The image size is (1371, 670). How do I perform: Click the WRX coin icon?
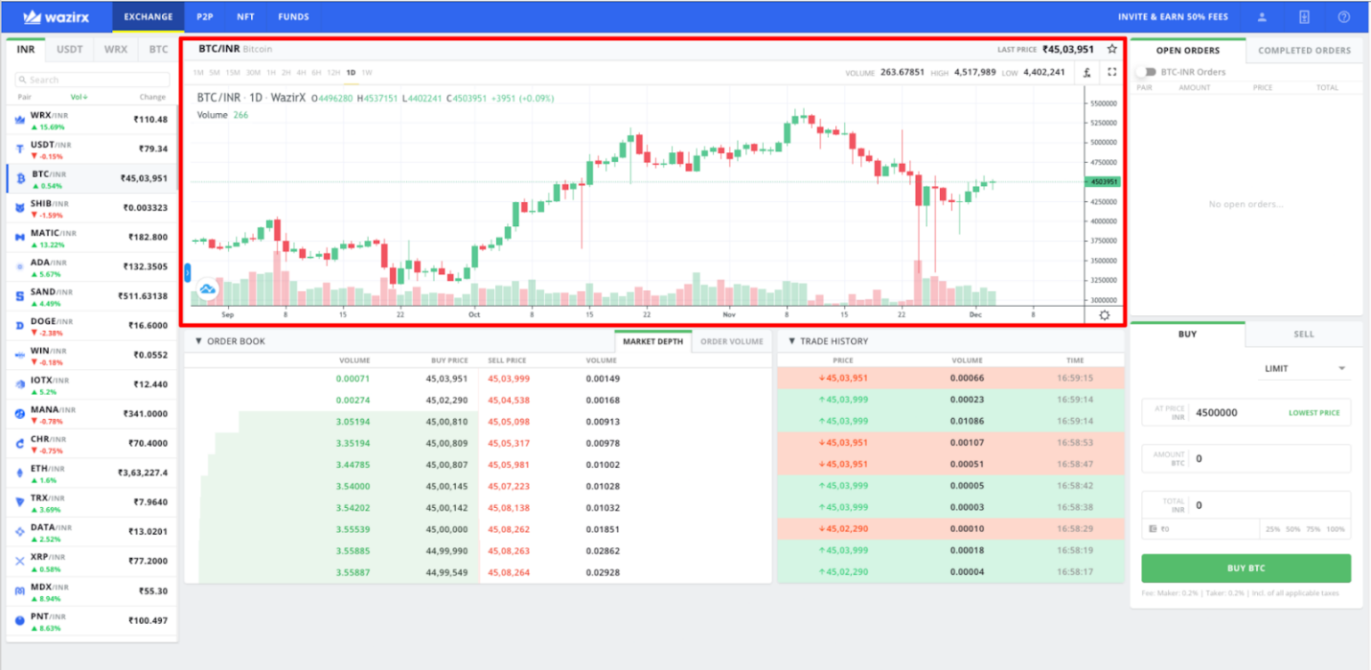(x=19, y=120)
